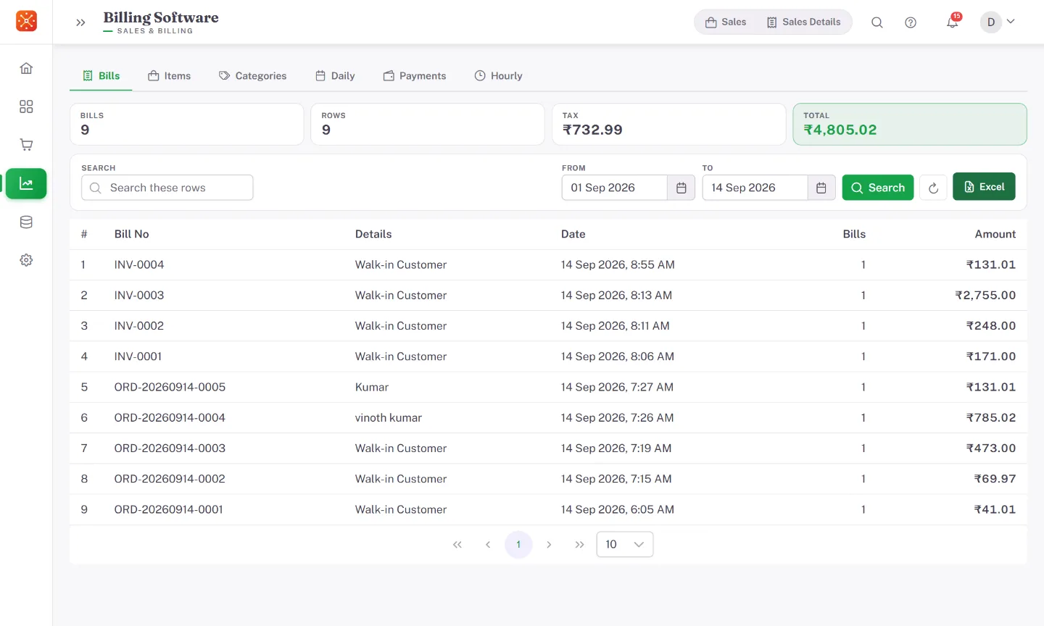Screen dimensions: 1044x626
Task: Click bill number INV-0004
Action: (139, 265)
